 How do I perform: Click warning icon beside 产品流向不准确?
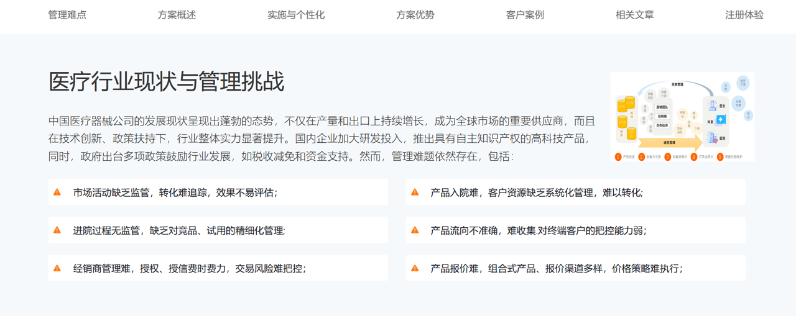tap(415, 230)
